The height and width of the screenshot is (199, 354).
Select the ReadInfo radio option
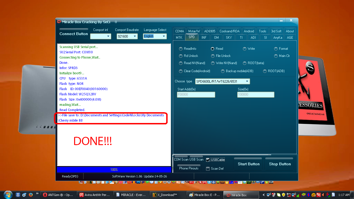(181, 49)
